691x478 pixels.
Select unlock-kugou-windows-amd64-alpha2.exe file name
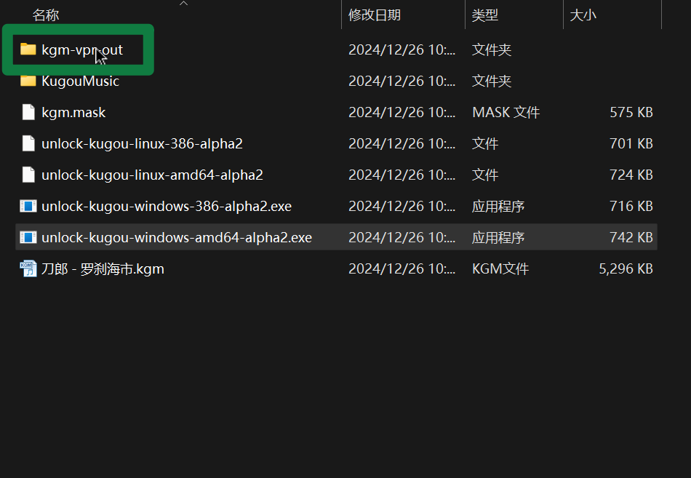pos(177,238)
